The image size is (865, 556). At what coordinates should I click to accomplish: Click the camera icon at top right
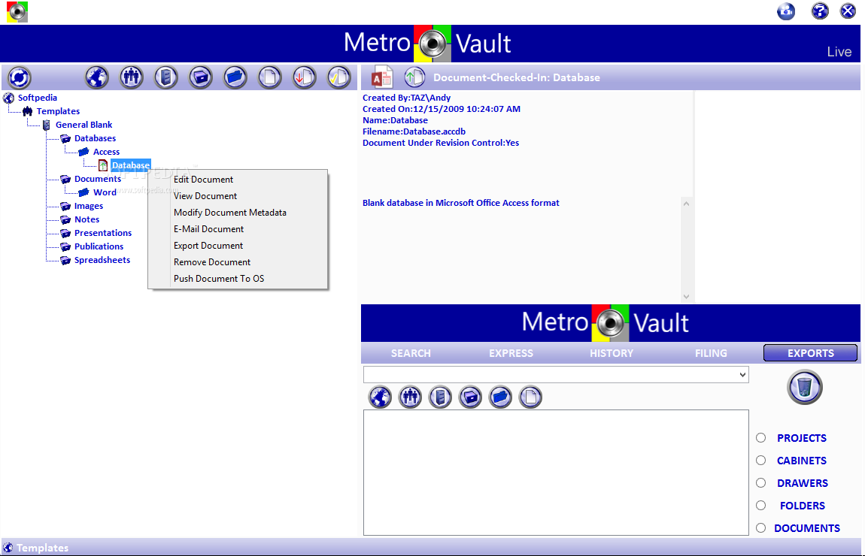point(786,11)
